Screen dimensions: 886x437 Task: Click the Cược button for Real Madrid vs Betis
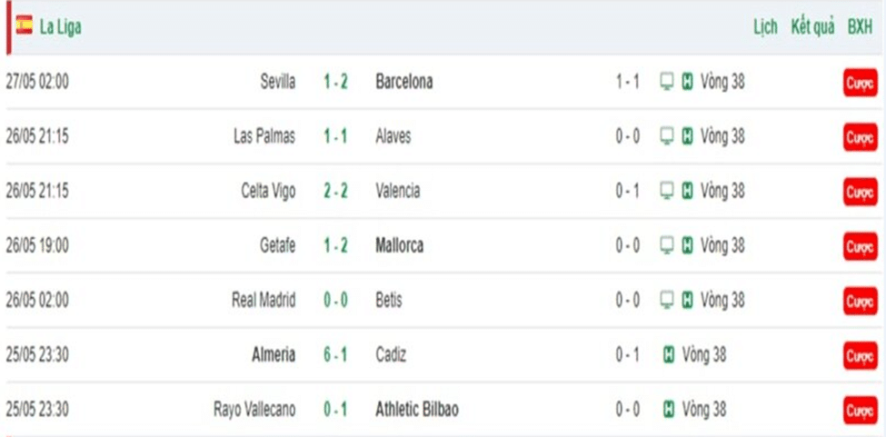861,301
